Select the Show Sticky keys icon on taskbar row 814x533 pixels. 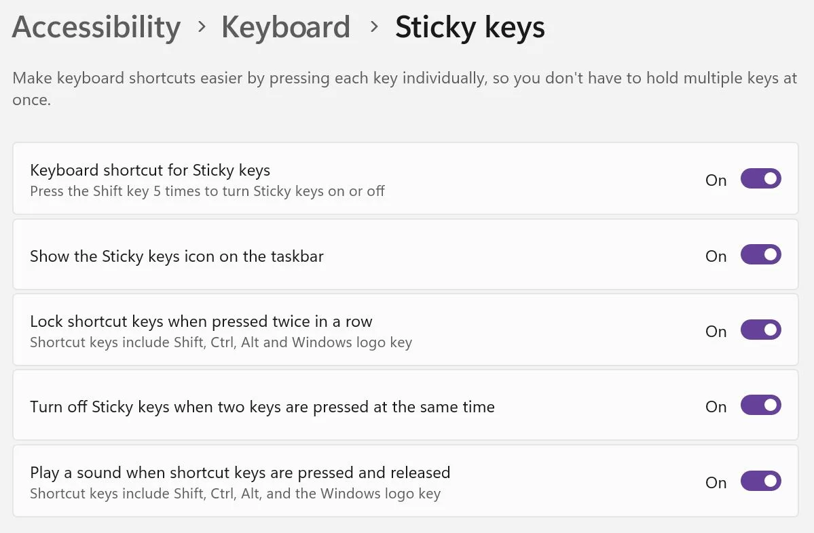[x=405, y=254]
